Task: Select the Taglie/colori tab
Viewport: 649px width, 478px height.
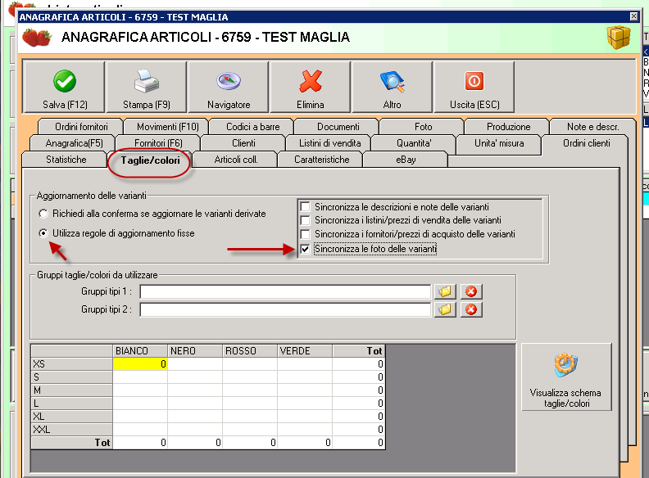Action: [x=150, y=160]
